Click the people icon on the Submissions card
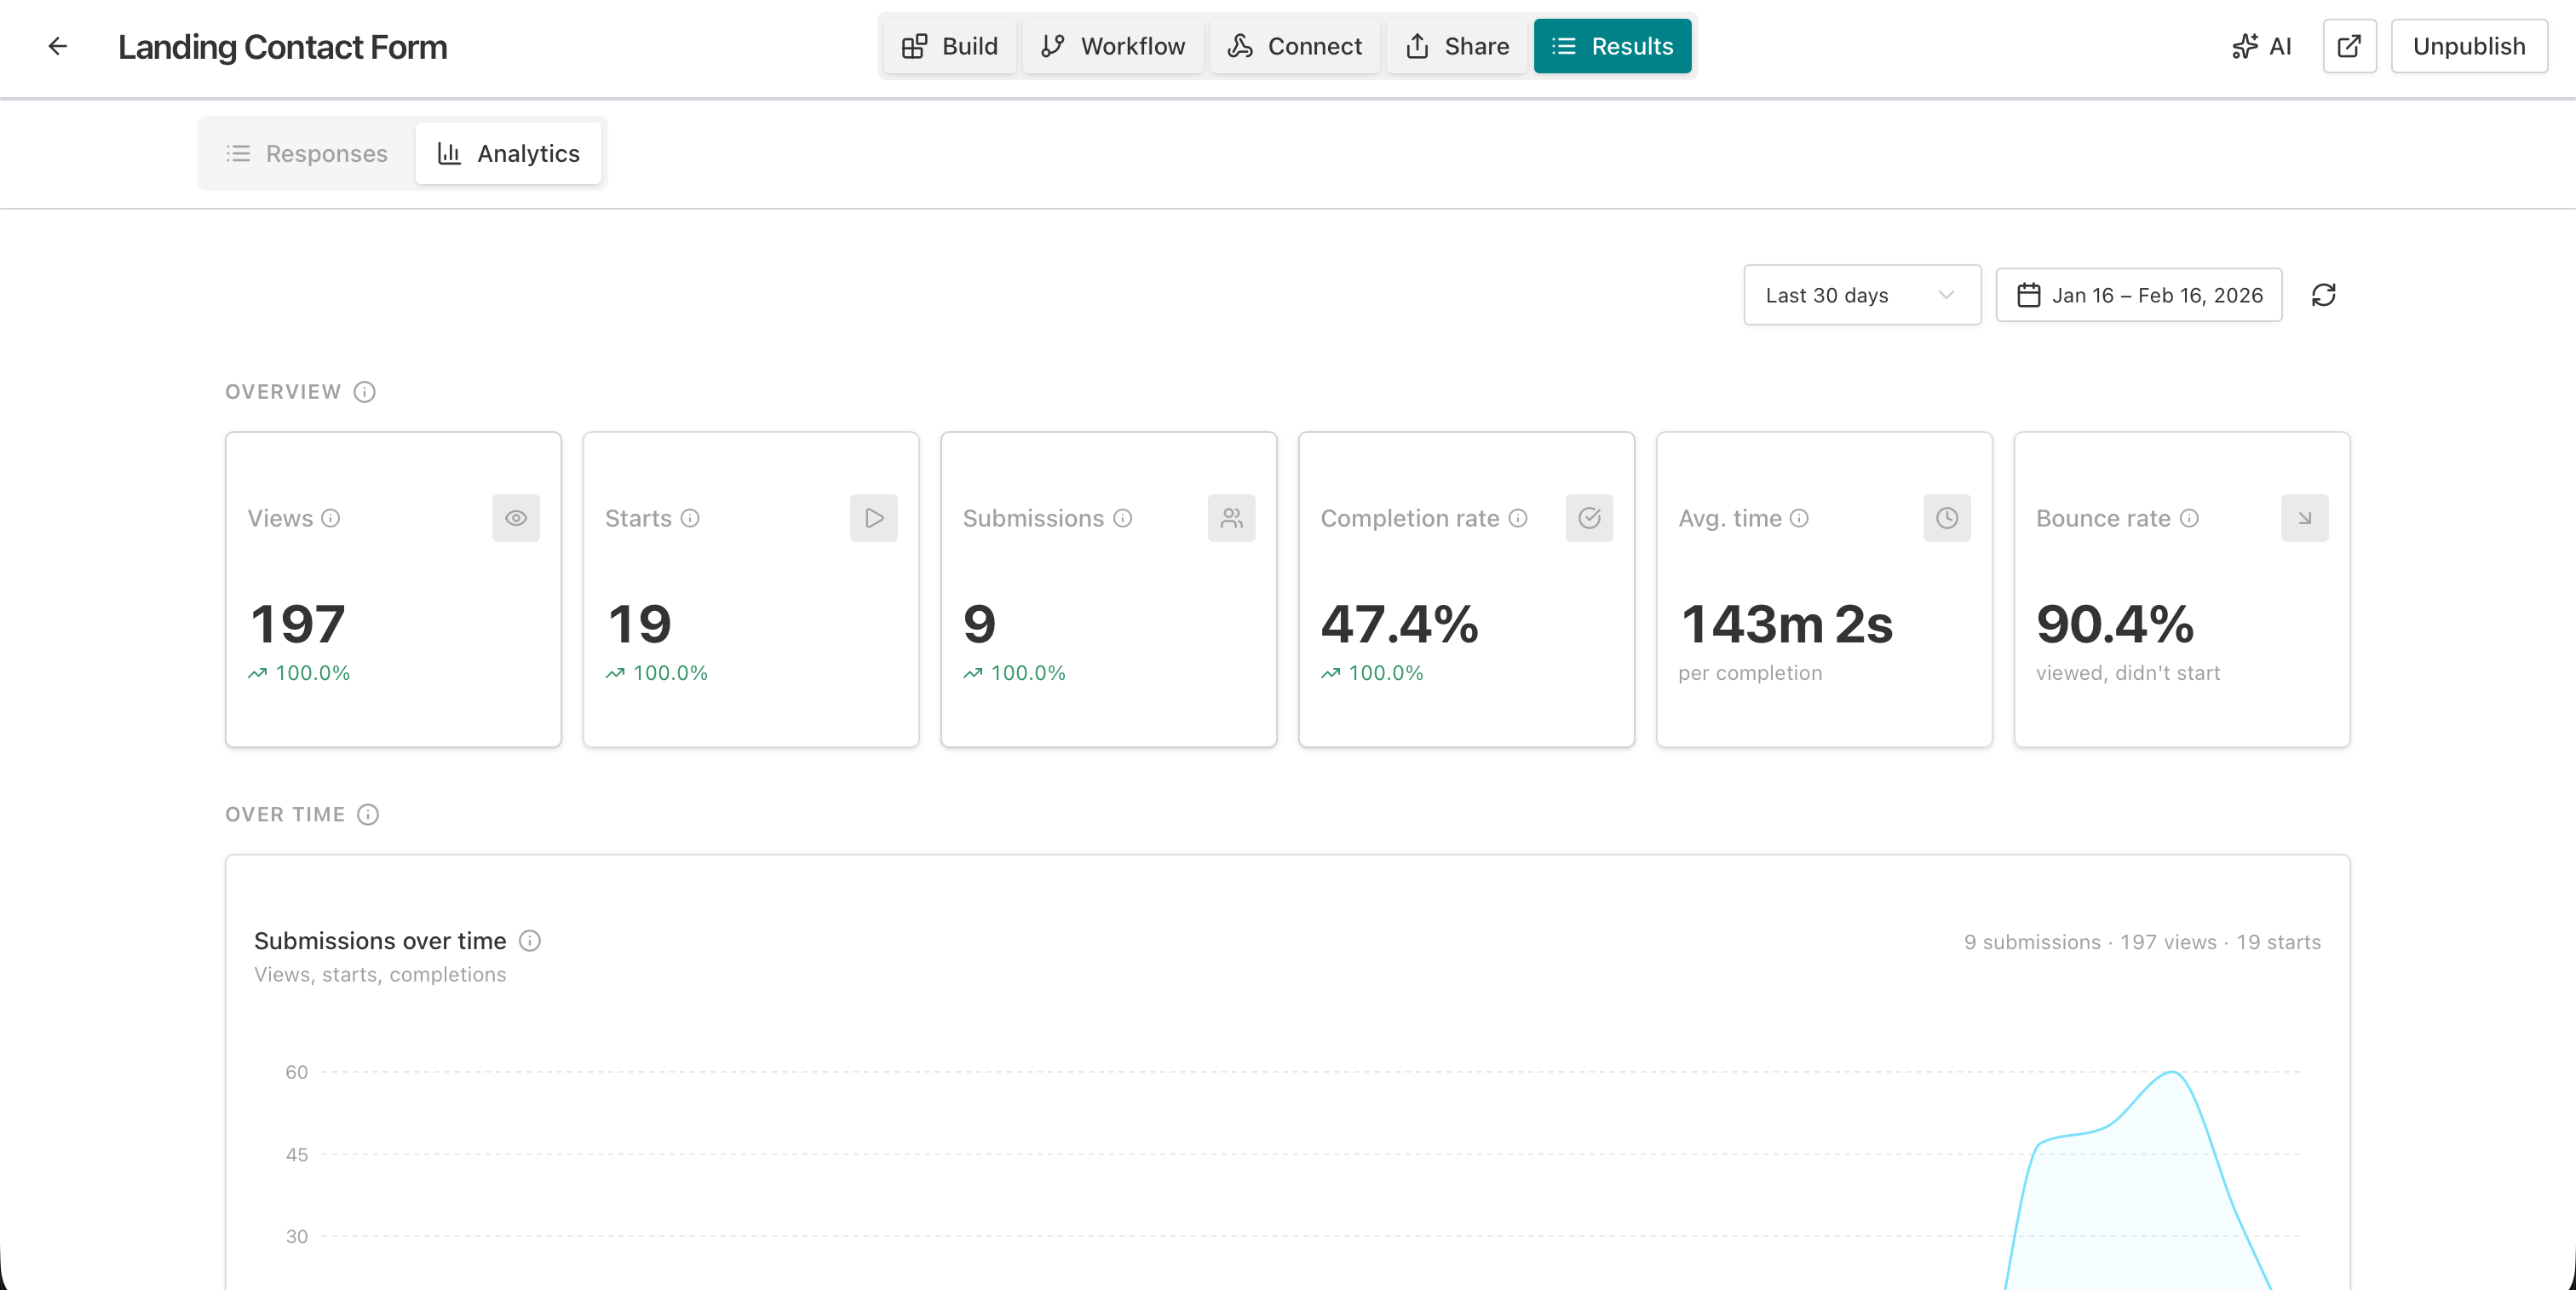 click(x=1231, y=518)
